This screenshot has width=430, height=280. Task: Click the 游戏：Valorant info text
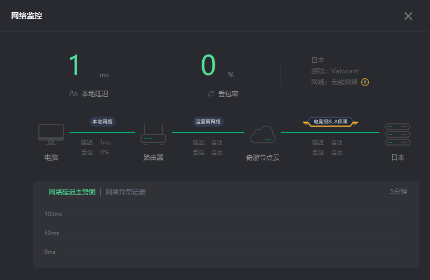(334, 71)
